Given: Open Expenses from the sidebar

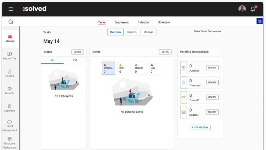Looking at the screenshot, I should point(10,108).
